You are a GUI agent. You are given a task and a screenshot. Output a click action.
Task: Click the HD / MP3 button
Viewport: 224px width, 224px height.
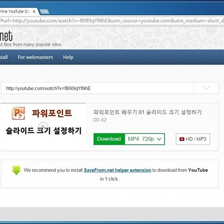(x=193, y=139)
